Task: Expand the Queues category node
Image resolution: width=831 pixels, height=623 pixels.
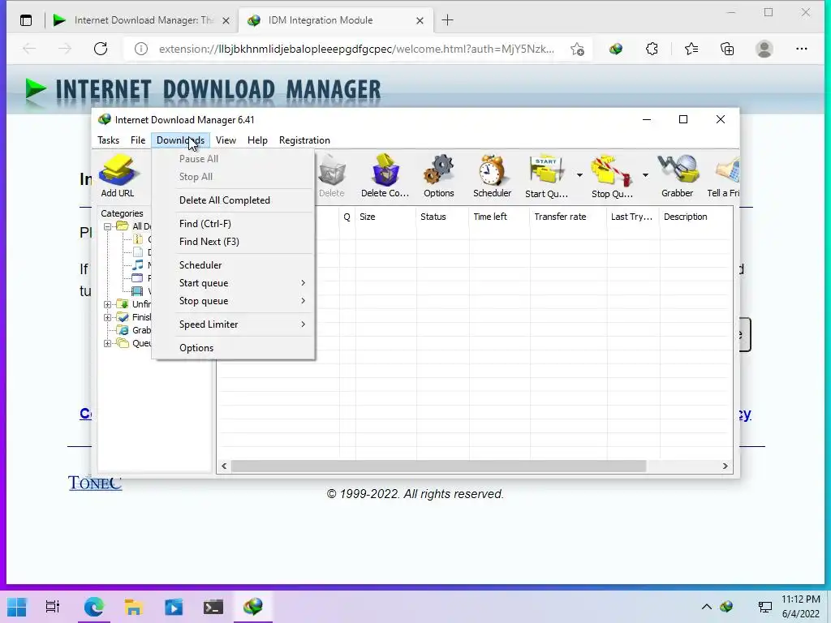Action: [x=107, y=343]
